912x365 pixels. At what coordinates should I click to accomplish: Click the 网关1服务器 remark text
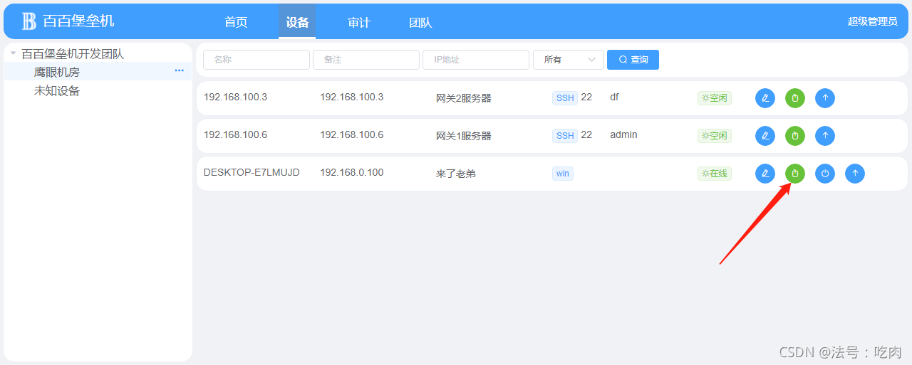tap(464, 136)
